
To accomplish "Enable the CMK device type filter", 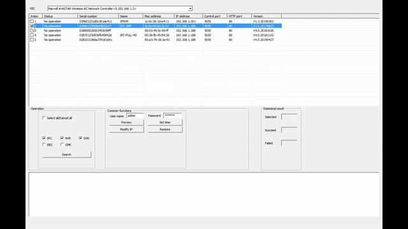I will (62, 144).
